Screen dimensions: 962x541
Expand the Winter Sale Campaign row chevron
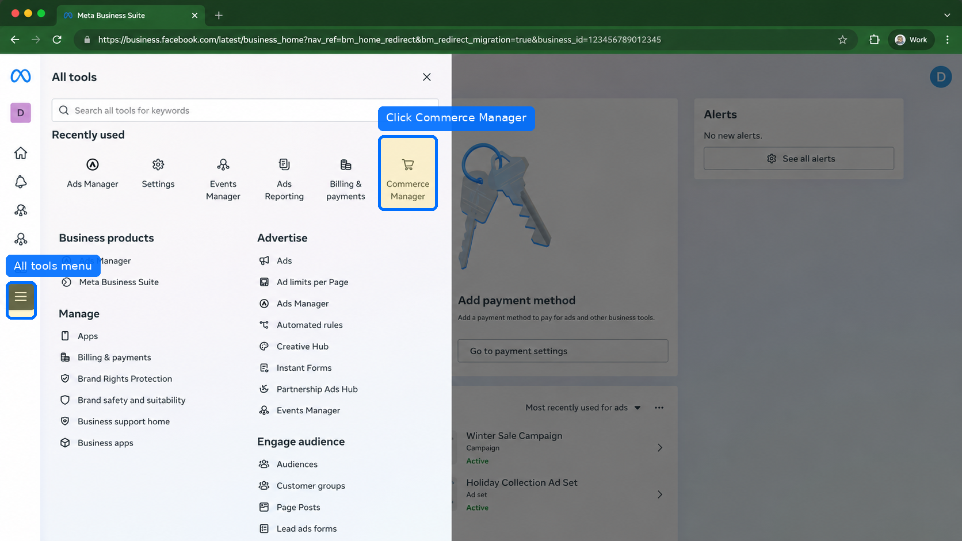[x=660, y=448]
